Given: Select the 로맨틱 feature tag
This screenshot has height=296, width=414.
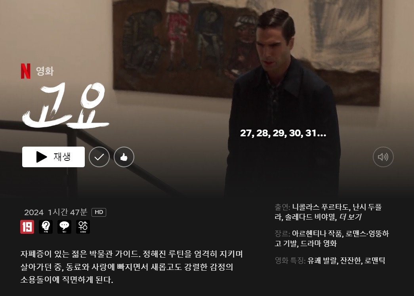Looking at the screenshot, I should click(375, 261).
